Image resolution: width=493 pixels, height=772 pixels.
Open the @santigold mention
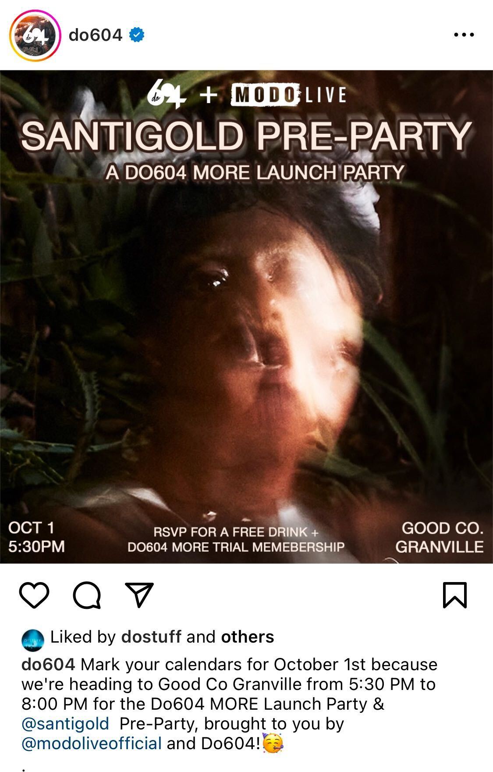pyautogui.click(x=65, y=724)
